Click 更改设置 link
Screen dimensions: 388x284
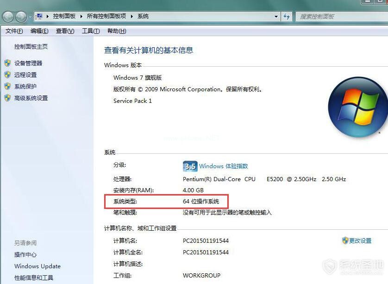pyautogui.click(x=360, y=240)
